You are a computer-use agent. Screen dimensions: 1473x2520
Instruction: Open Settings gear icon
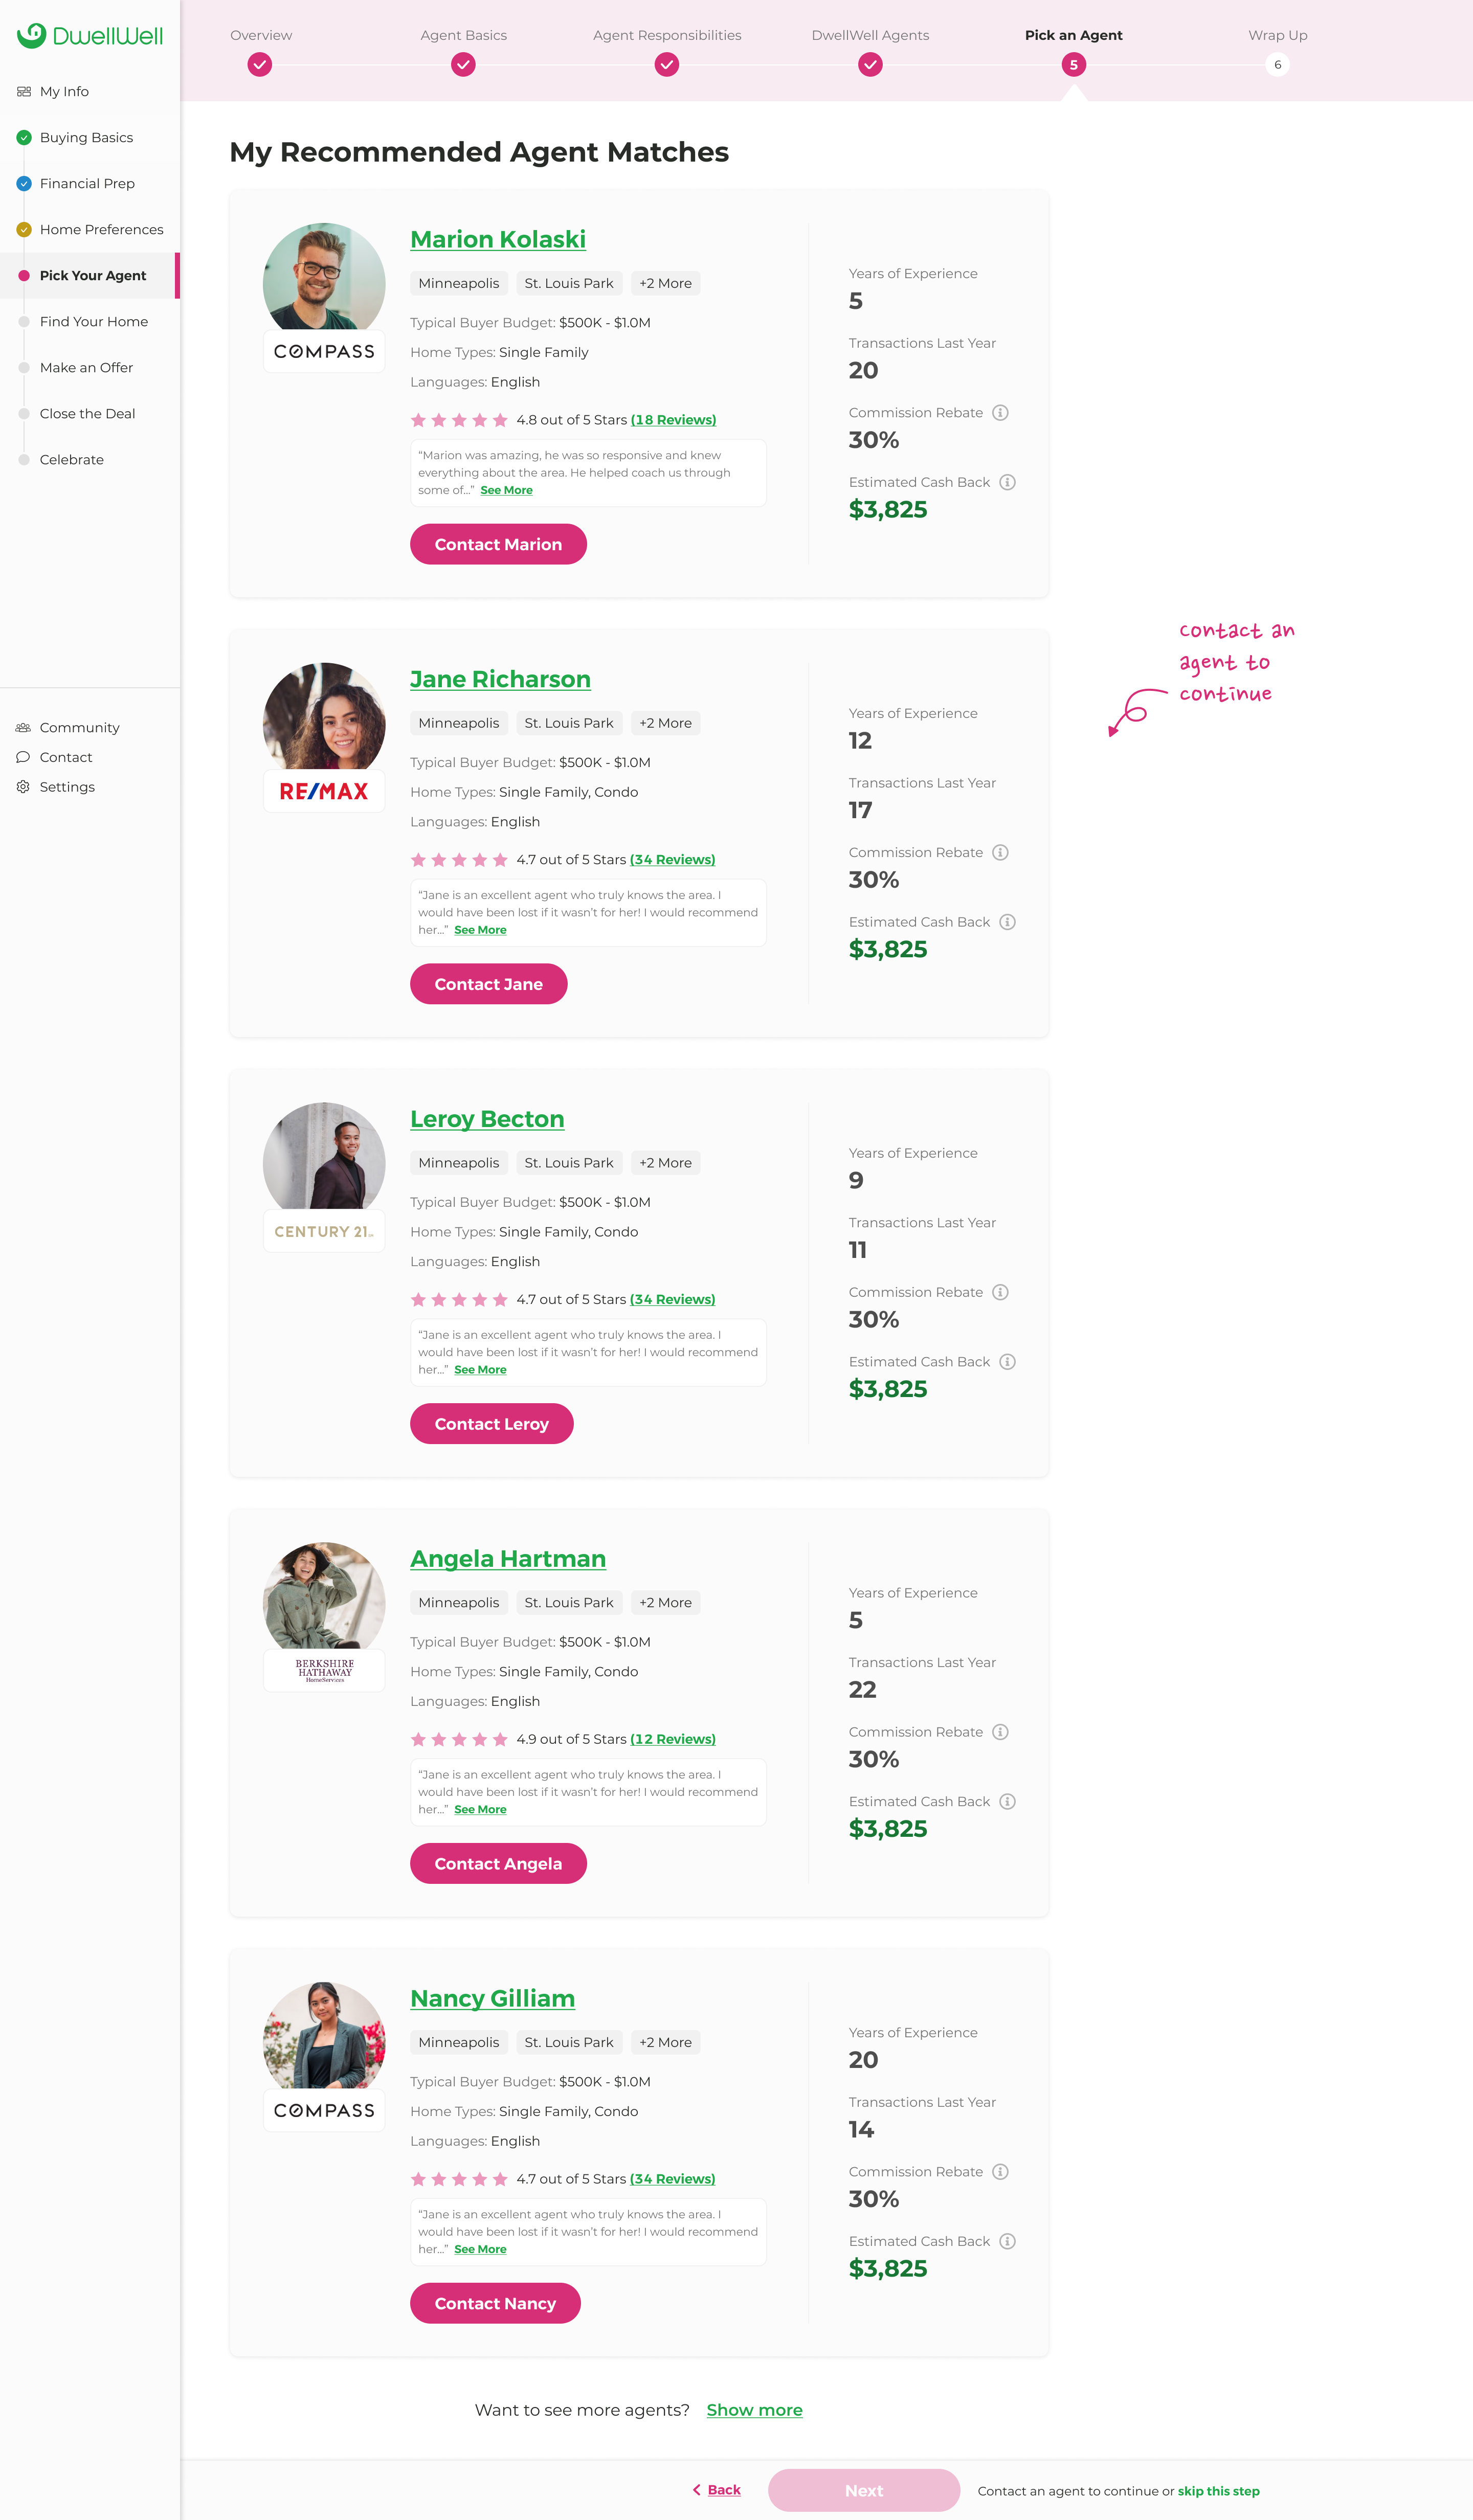coord(23,787)
